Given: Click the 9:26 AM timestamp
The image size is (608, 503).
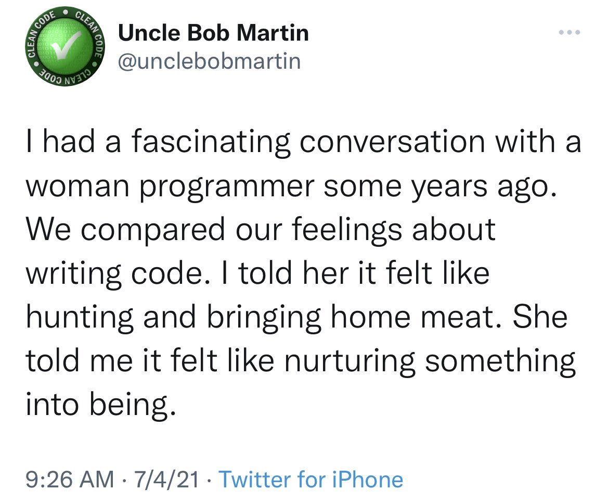Looking at the screenshot, I should [69, 479].
